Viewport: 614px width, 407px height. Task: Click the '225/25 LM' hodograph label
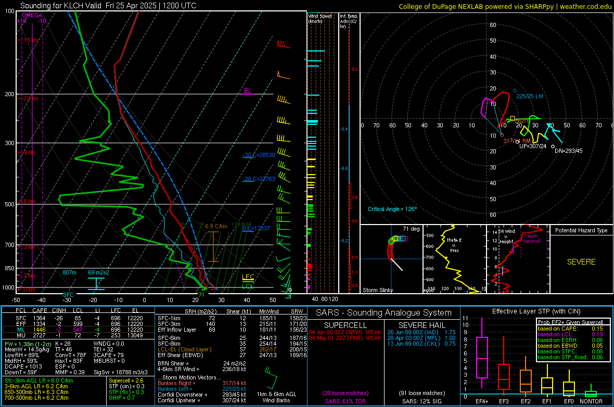pos(529,96)
